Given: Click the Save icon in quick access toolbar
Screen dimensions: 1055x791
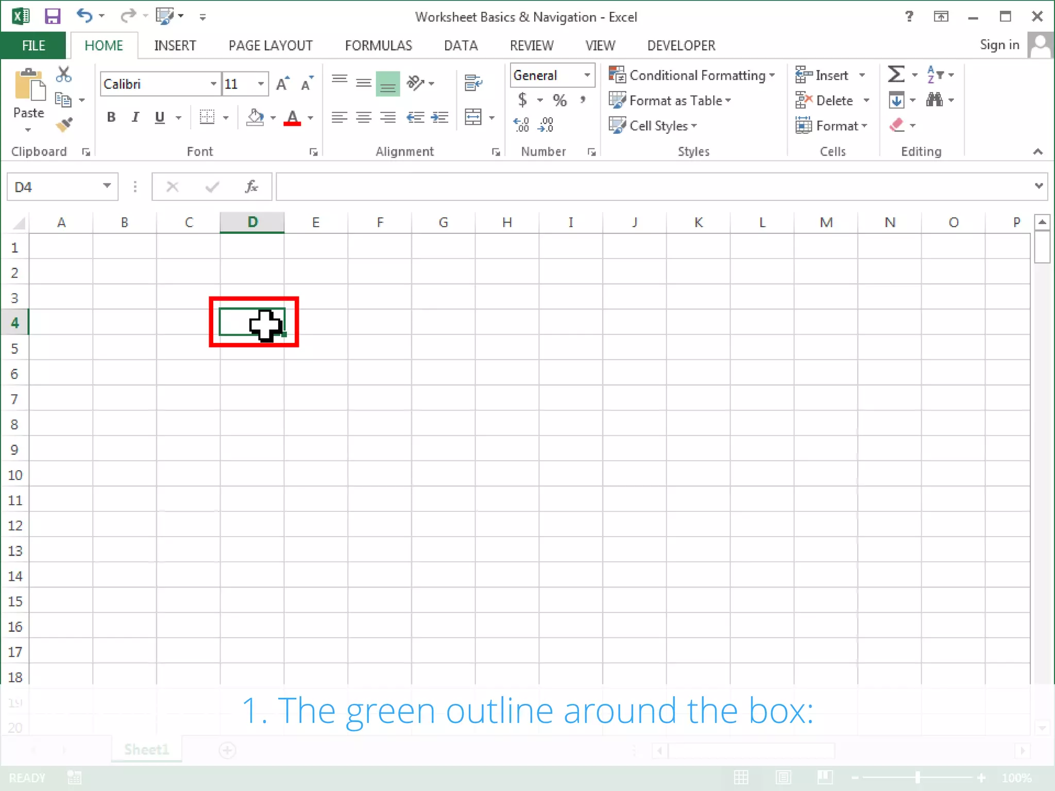Looking at the screenshot, I should click(x=53, y=16).
